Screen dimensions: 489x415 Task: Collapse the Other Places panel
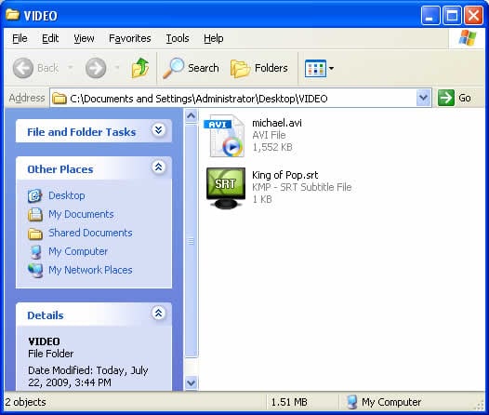(158, 167)
